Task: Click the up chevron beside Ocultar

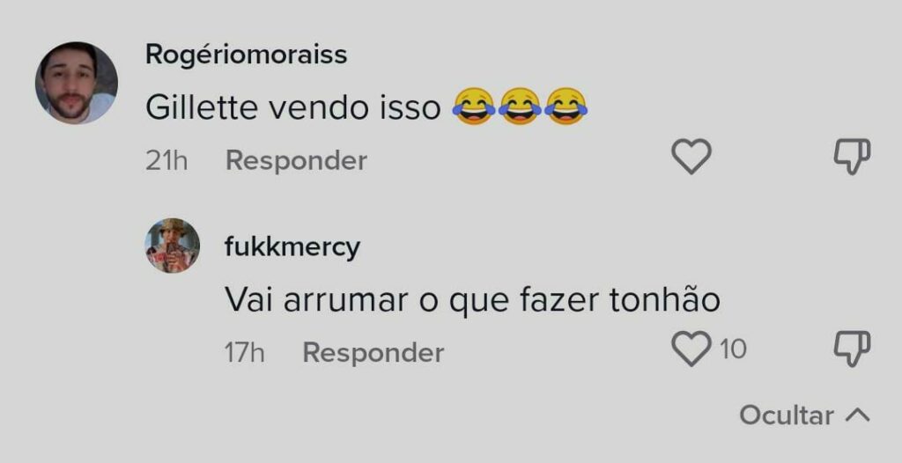Action: tap(858, 415)
